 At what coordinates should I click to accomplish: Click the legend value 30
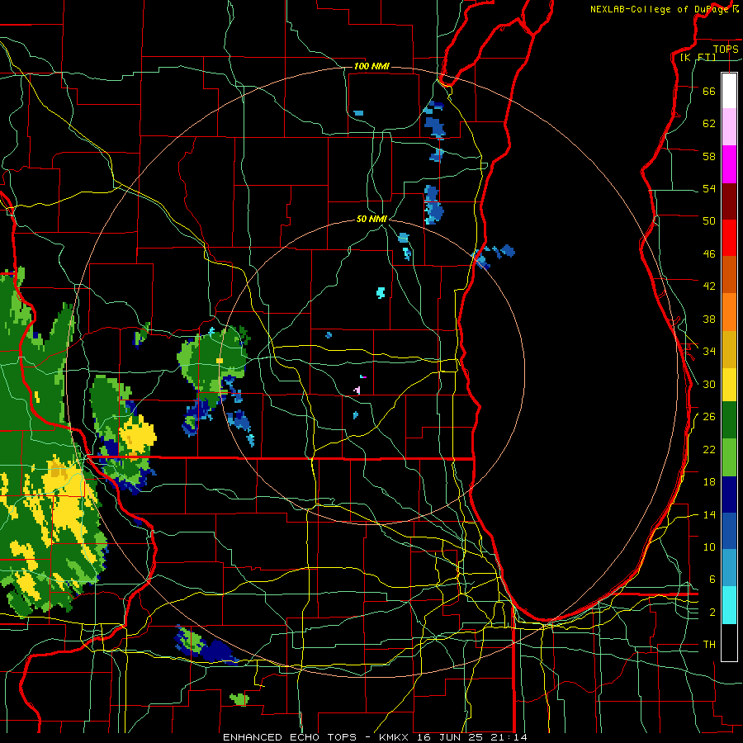[x=709, y=384]
